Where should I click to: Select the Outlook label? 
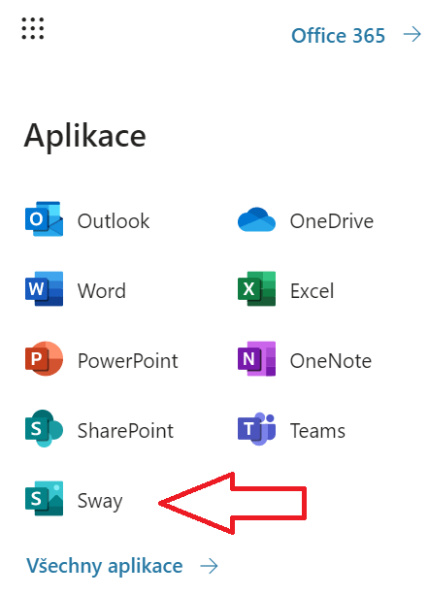[114, 221]
